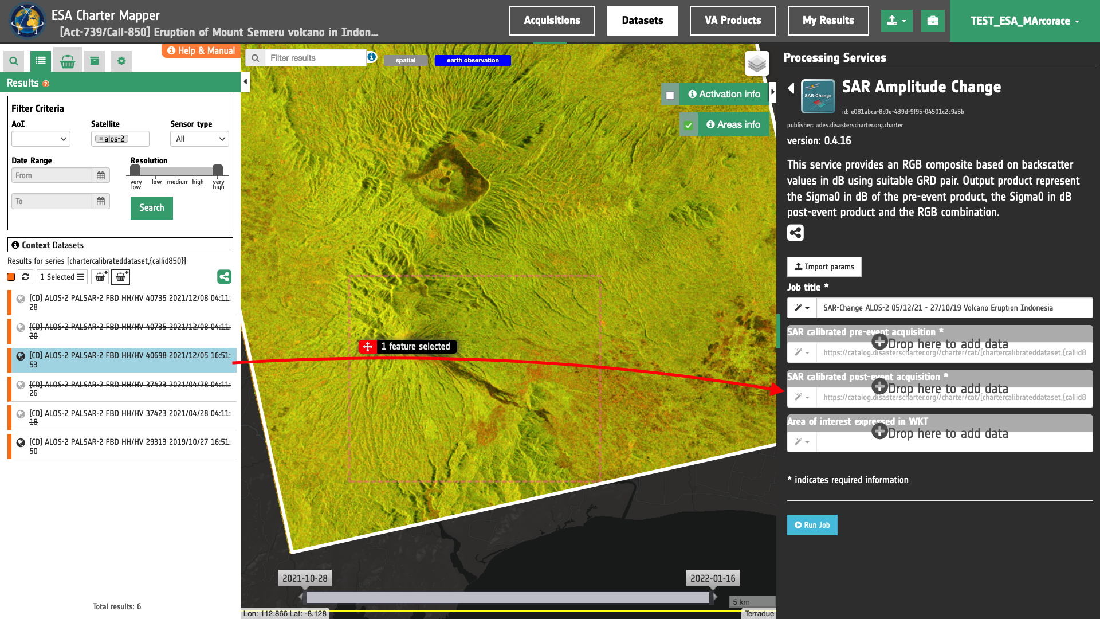Open the data basket tab icon
This screenshot has width=1100, height=619.
point(68,61)
